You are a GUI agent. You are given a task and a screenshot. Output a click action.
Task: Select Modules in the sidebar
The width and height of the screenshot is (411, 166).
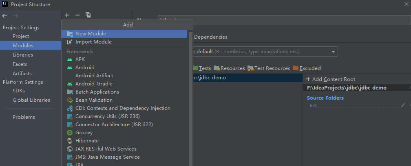point(31,46)
